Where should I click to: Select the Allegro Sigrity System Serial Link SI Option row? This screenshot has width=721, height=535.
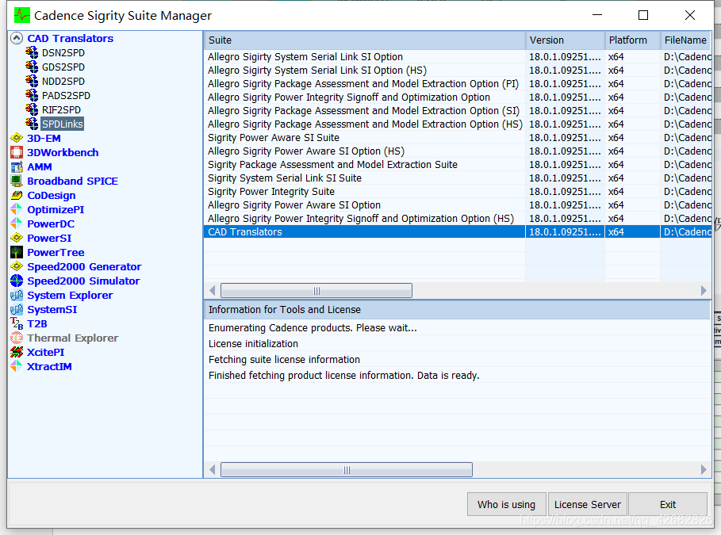click(x=458, y=56)
